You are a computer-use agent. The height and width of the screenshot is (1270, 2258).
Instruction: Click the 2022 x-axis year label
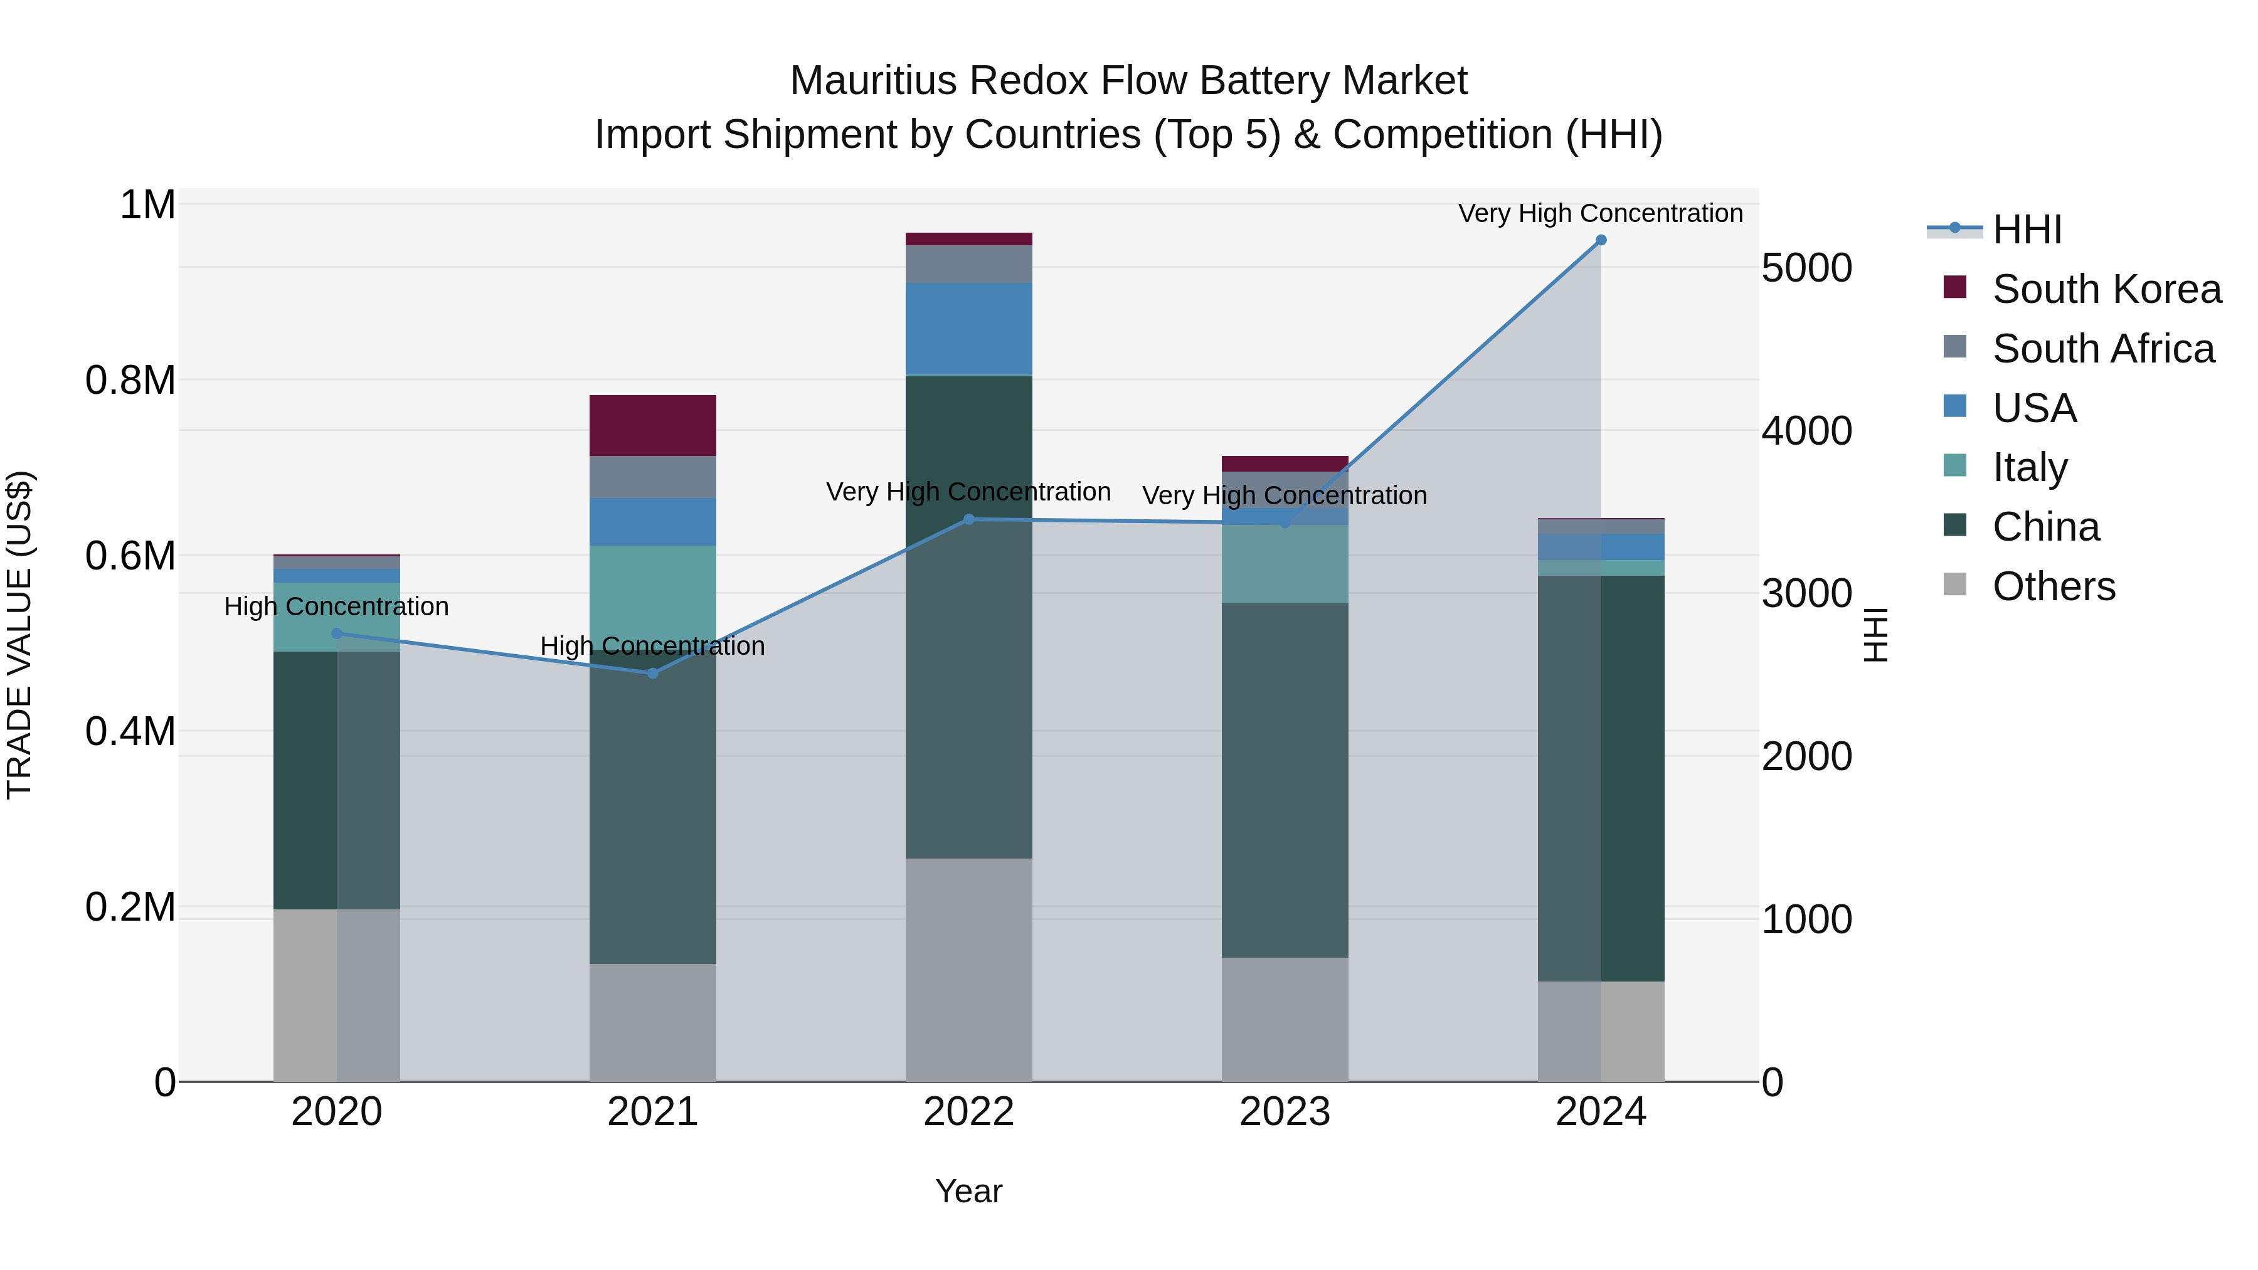(x=968, y=1112)
